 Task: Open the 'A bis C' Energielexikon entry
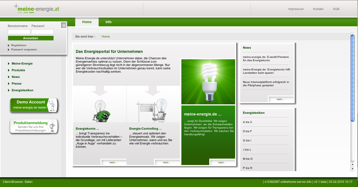point(247,122)
